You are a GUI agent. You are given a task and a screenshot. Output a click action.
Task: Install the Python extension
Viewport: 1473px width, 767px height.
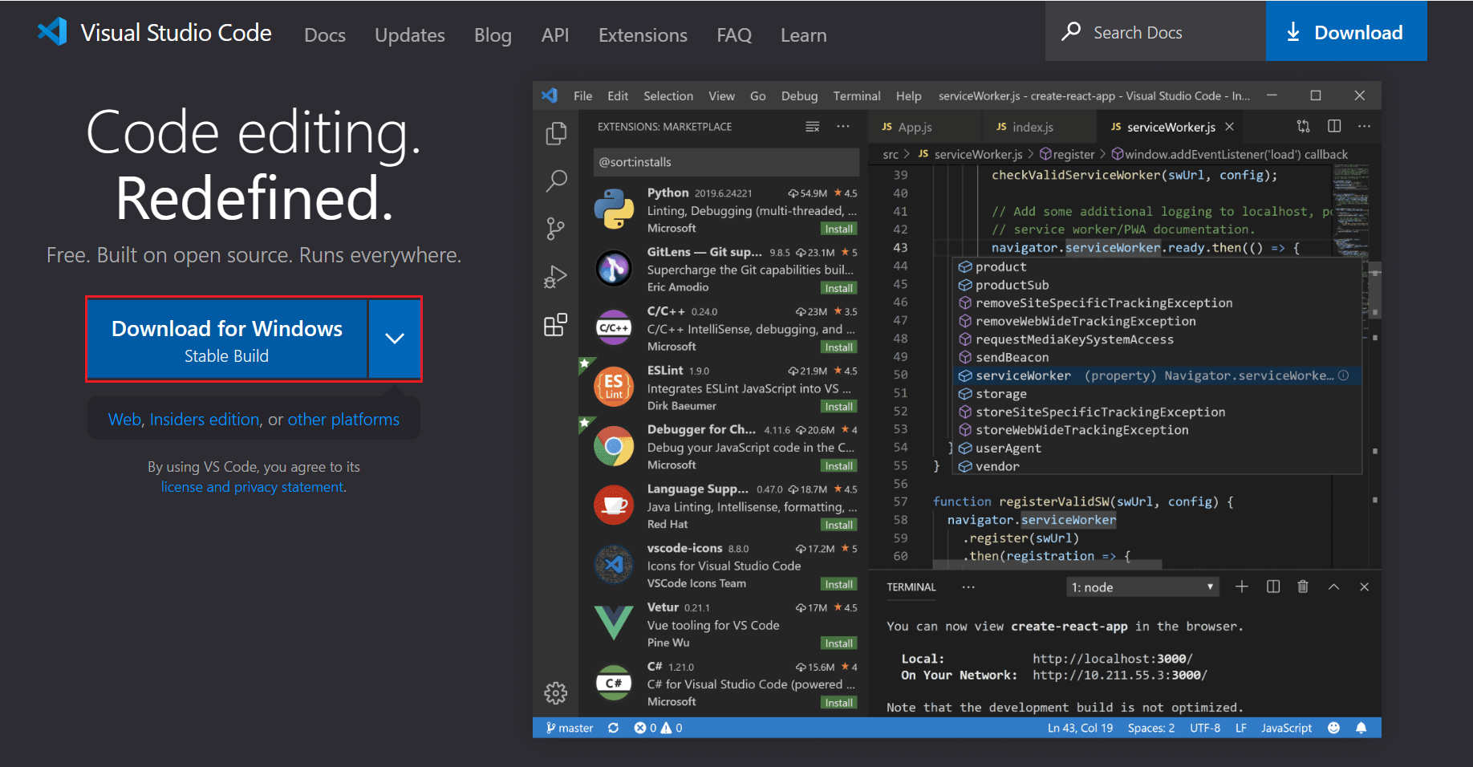click(839, 229)
